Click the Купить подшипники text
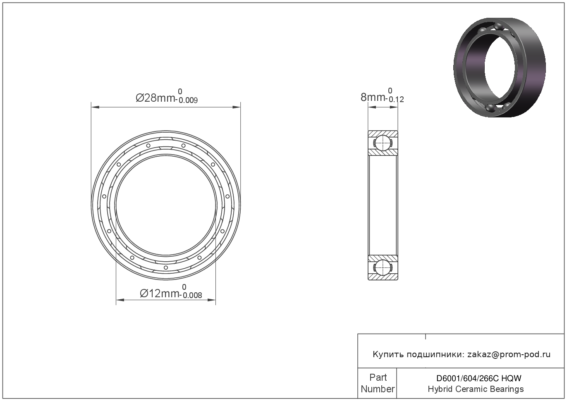 click(x=418, y=354)
